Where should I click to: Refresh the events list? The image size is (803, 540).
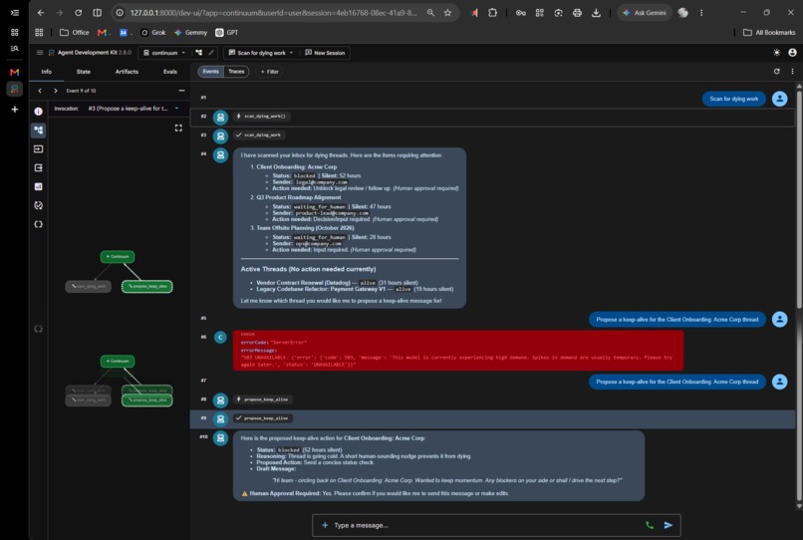(x=776, y=71)
